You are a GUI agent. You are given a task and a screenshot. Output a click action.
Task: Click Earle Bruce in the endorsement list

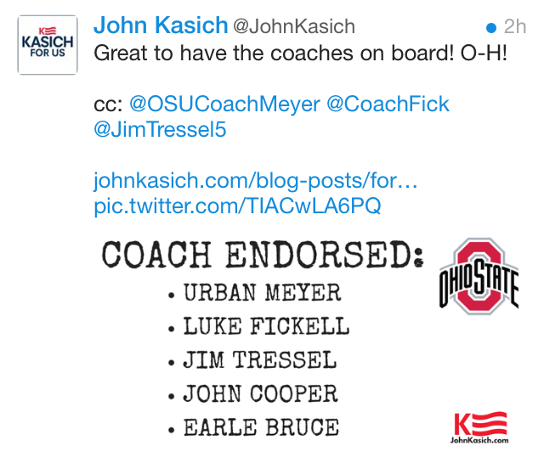pyautogui.click(x=261, y=426)
